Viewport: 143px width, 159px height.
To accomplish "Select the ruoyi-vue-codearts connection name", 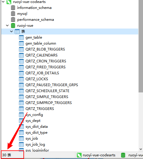I will [29, 2].
